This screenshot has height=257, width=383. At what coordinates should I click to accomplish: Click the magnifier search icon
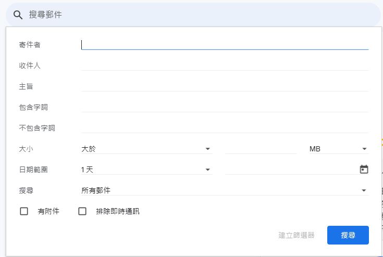click(x=18, y=15)
